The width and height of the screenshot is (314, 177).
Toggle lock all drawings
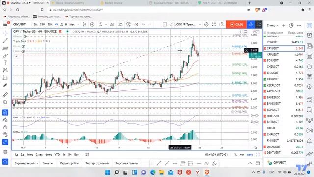coord(5,127)
